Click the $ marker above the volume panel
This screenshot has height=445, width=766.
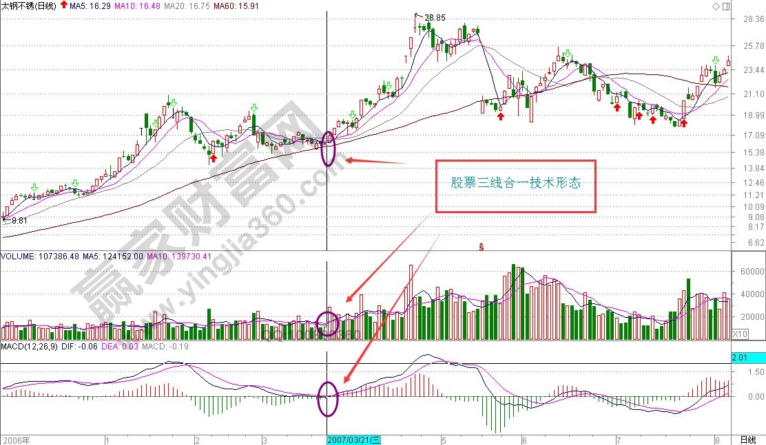tap(481, 246)
